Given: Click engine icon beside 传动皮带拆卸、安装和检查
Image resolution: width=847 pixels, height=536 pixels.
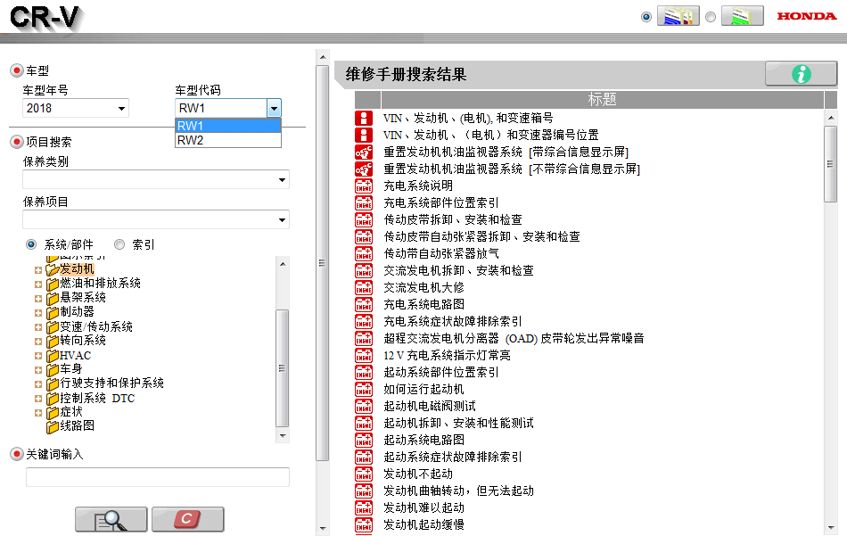Looking at the screenshot, I should click(364, 219).
